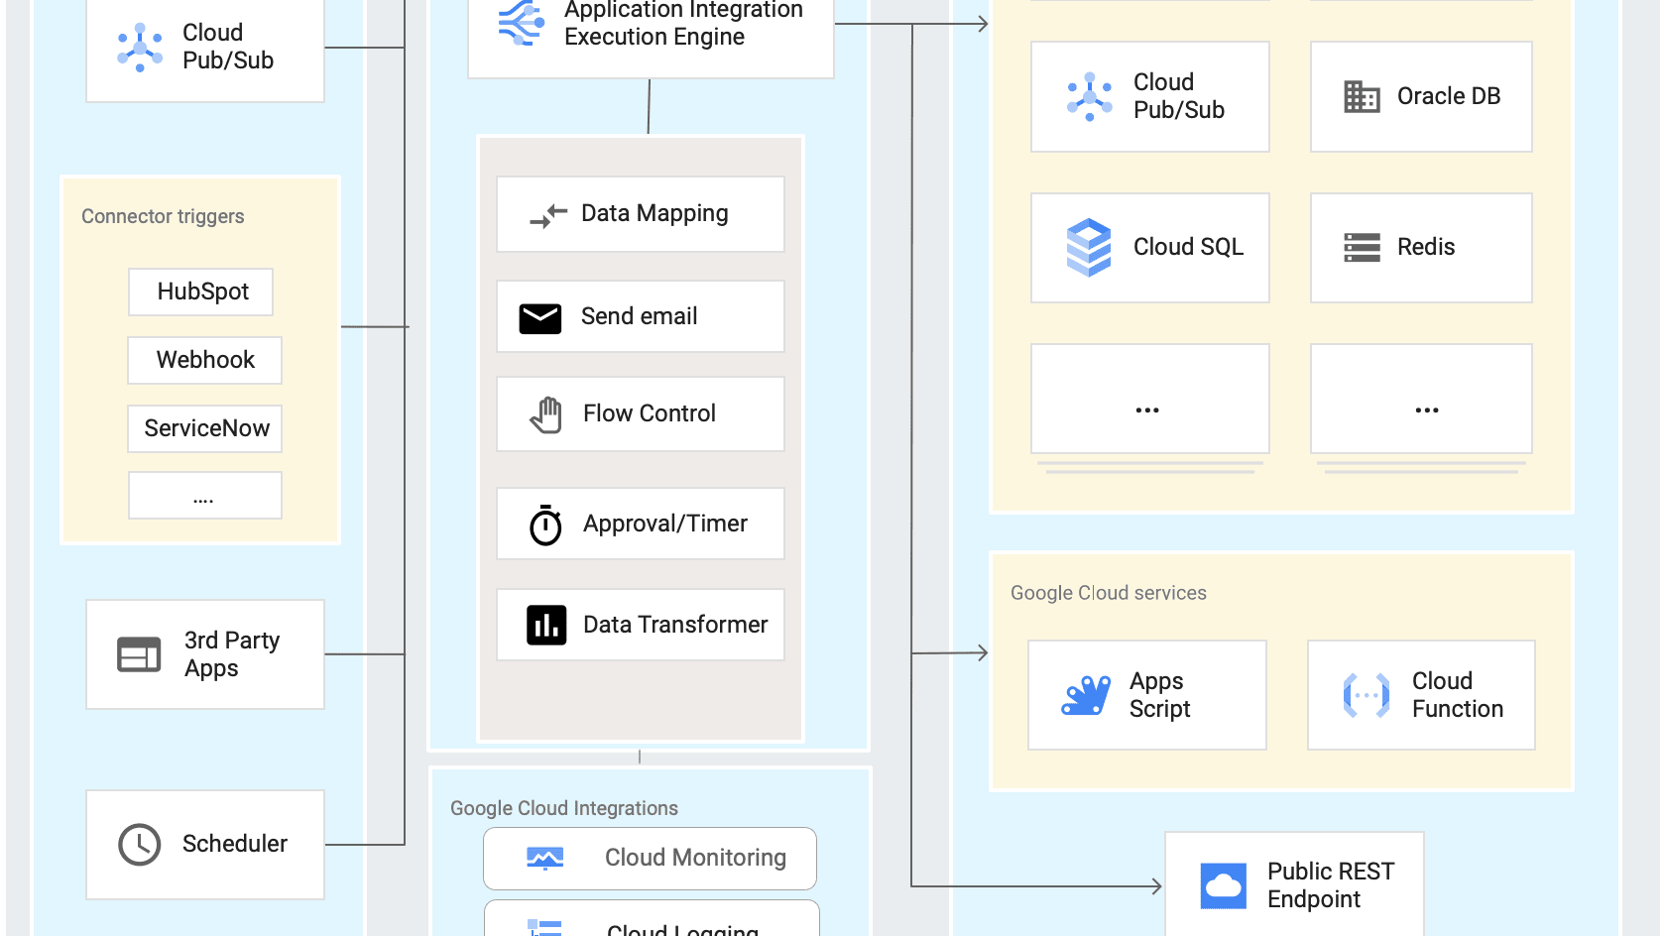Click the Flow Control label
The height and width of the screenshot is (936, 1666).
[x=650, y=413]
